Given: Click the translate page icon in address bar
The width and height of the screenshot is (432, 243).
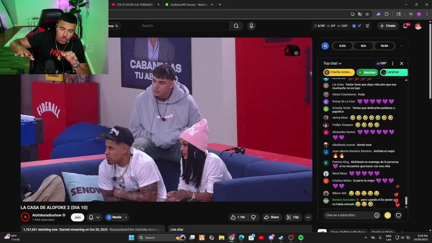Looking at the screenshot, I should 360,14.
